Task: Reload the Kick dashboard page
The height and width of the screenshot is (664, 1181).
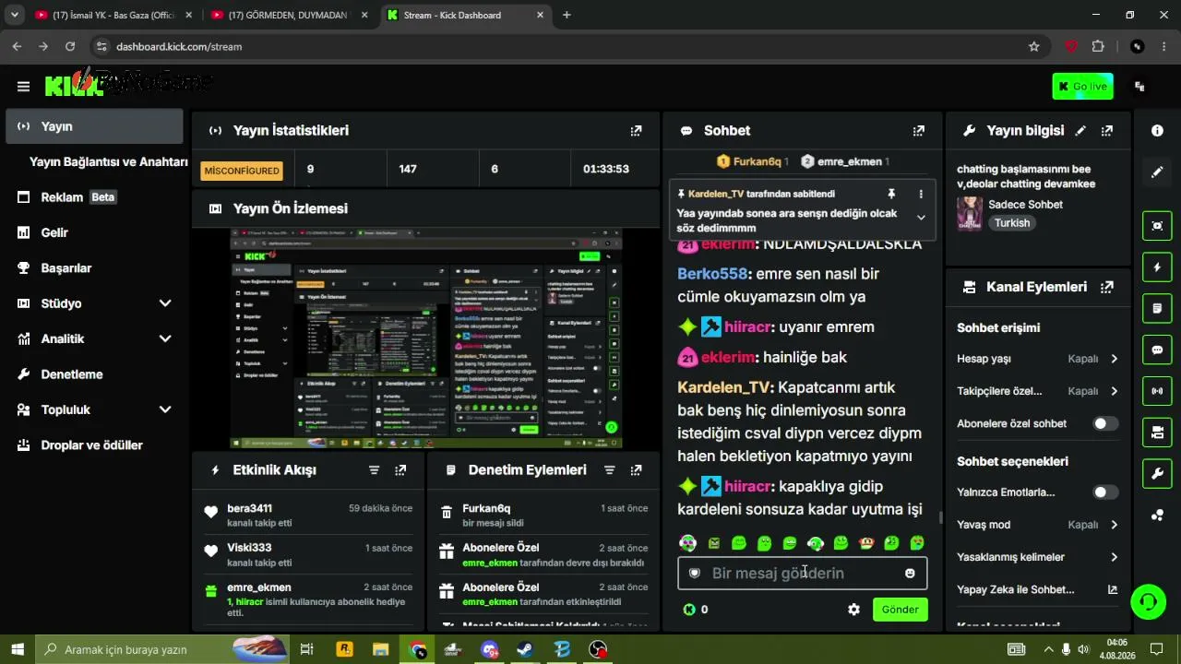Action: (70, 46)
